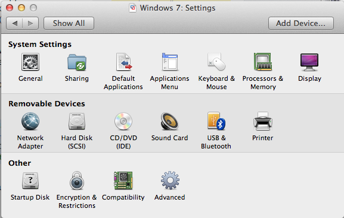Open Encryption & Restrictions padlock icon

(77, 181)
